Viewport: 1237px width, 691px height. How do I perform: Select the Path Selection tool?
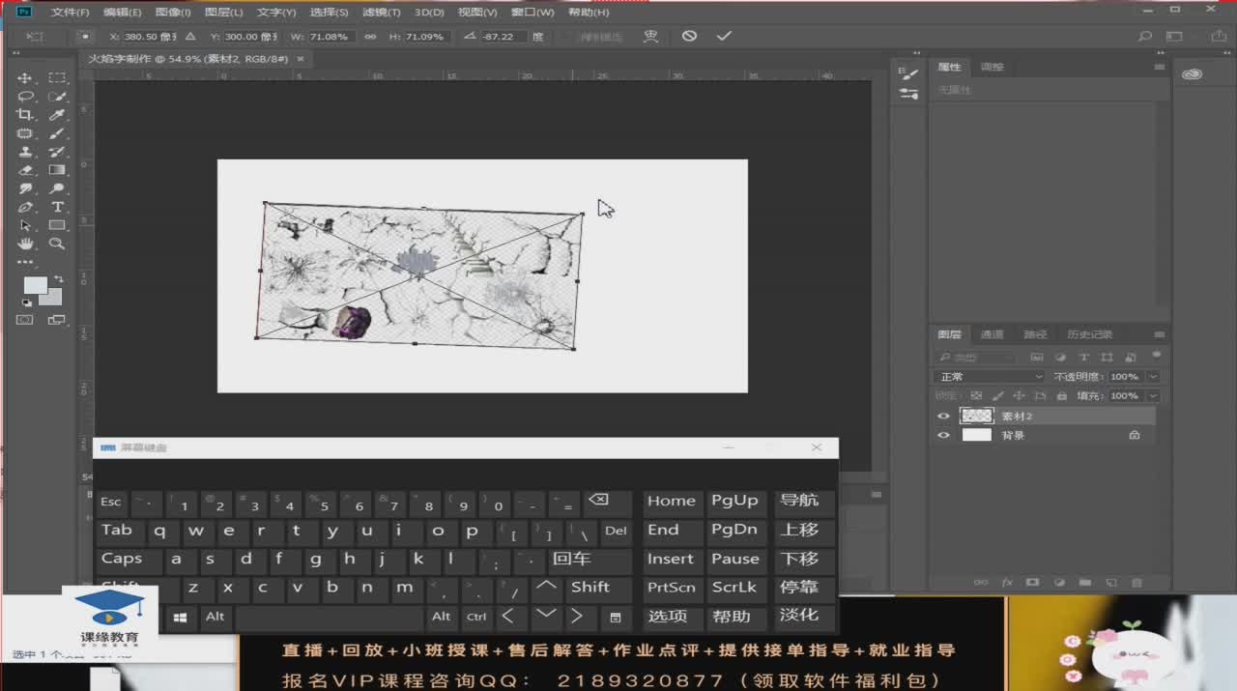tap(25, 225)
